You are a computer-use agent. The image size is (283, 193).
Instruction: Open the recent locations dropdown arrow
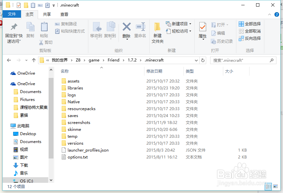pos(26,60)
